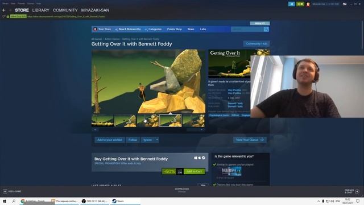The height and width of the screenshot is (205, 364).
Task: Click the Ignore button
Action: click(147, 140)
